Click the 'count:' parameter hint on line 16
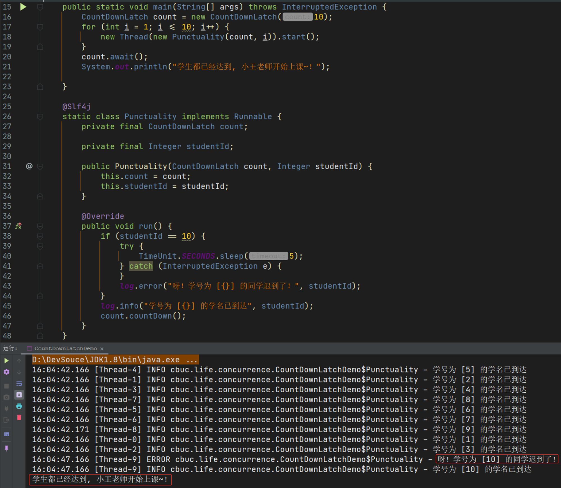This screenshot has height=488, width=561. click(x=297, y=17)
